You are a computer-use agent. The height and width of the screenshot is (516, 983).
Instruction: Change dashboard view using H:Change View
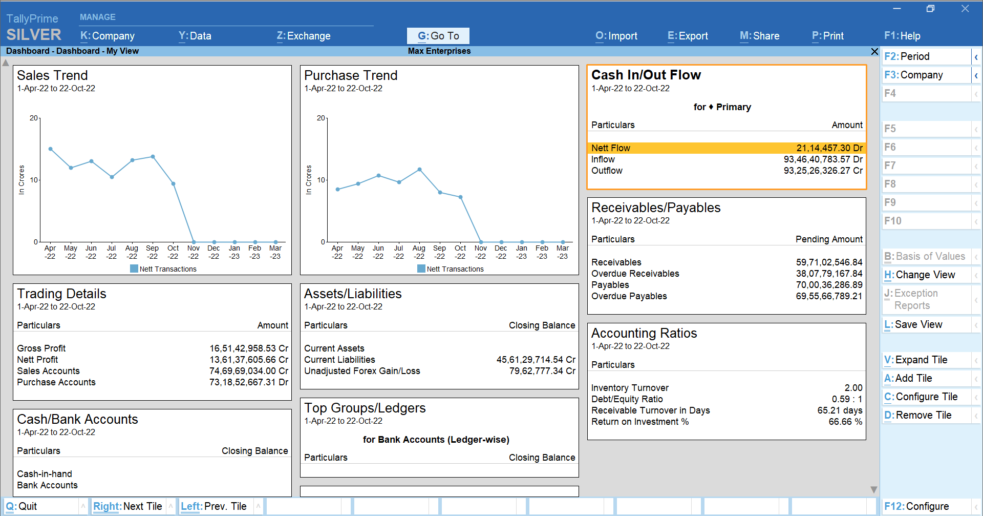921,275
